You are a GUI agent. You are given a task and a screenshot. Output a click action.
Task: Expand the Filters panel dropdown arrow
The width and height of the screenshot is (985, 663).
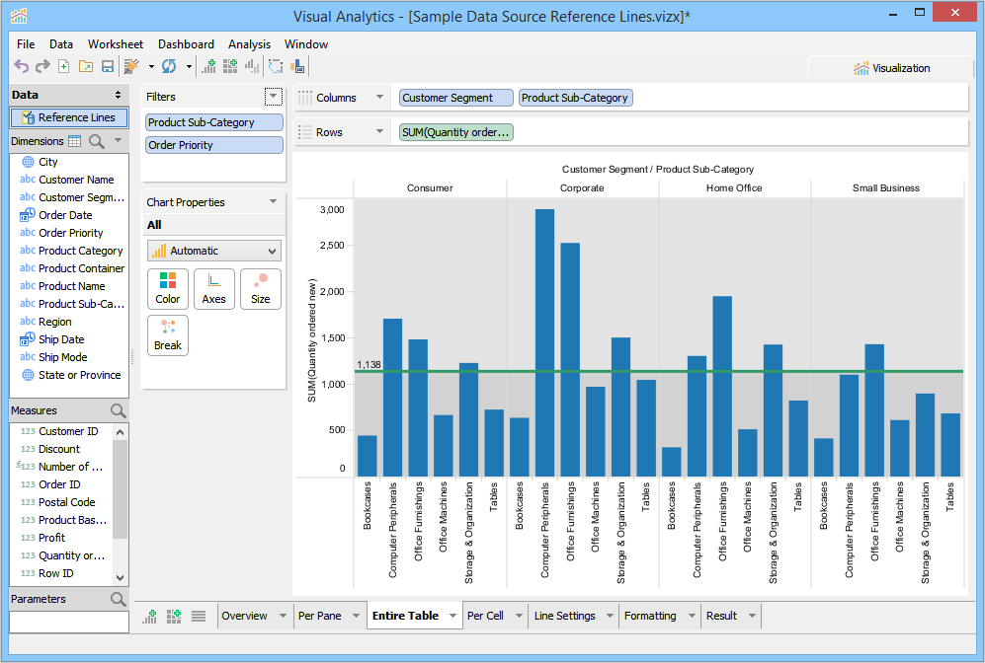coord(274,97)
